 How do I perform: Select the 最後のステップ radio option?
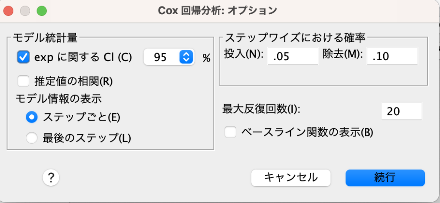[x=31, y=138]
